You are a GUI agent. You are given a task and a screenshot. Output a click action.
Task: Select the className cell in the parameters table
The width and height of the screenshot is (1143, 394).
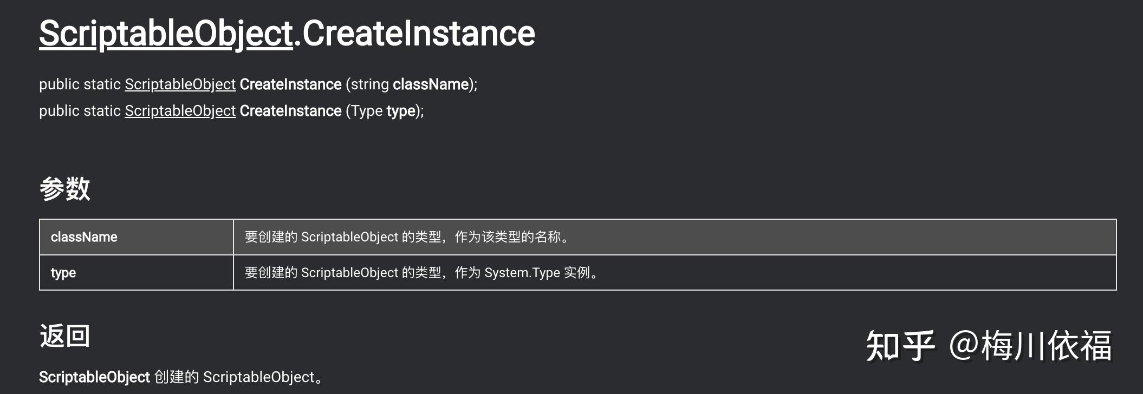pyautogui.click(x=137, y=237)
